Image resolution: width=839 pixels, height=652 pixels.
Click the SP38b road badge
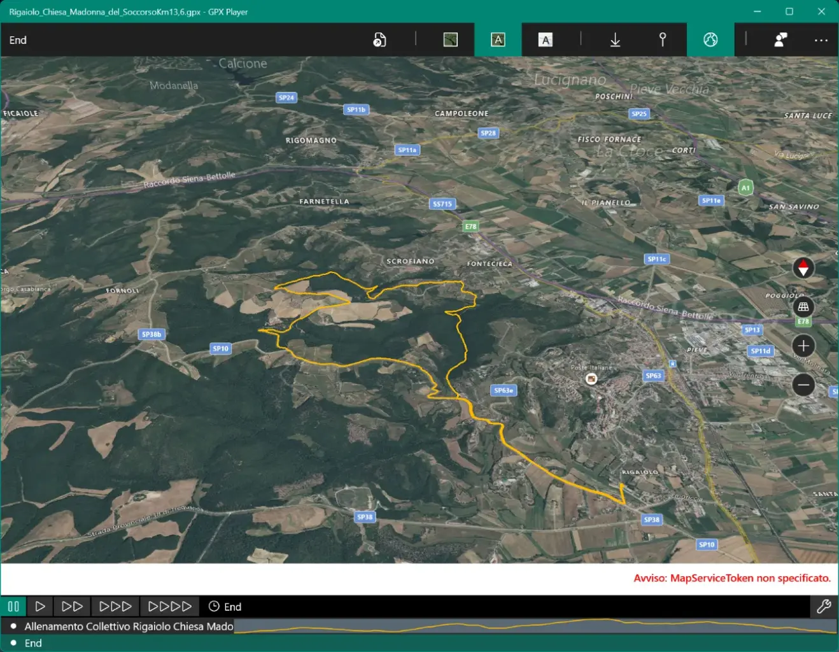point(152,334)
